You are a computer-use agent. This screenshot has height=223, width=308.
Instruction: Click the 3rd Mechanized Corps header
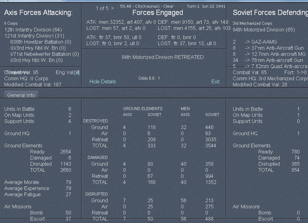click(x=252, y=23)
